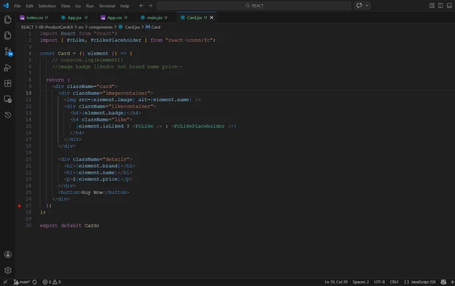Open the Run and Debug view
The width and height of the screenshot is (455, 286).
pos(8,67)
